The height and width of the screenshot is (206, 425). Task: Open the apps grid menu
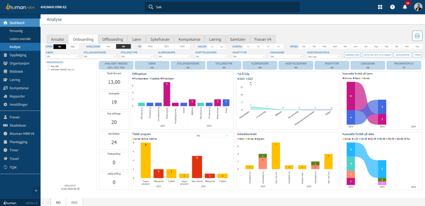pos(380,7)
